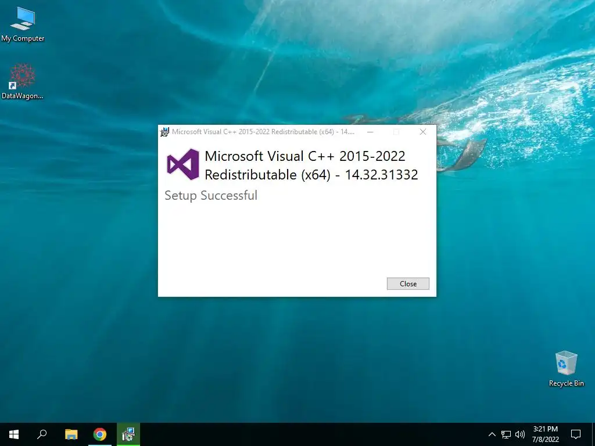
Task: Click the Close button in setup dialog
Action: coord(408,283)
